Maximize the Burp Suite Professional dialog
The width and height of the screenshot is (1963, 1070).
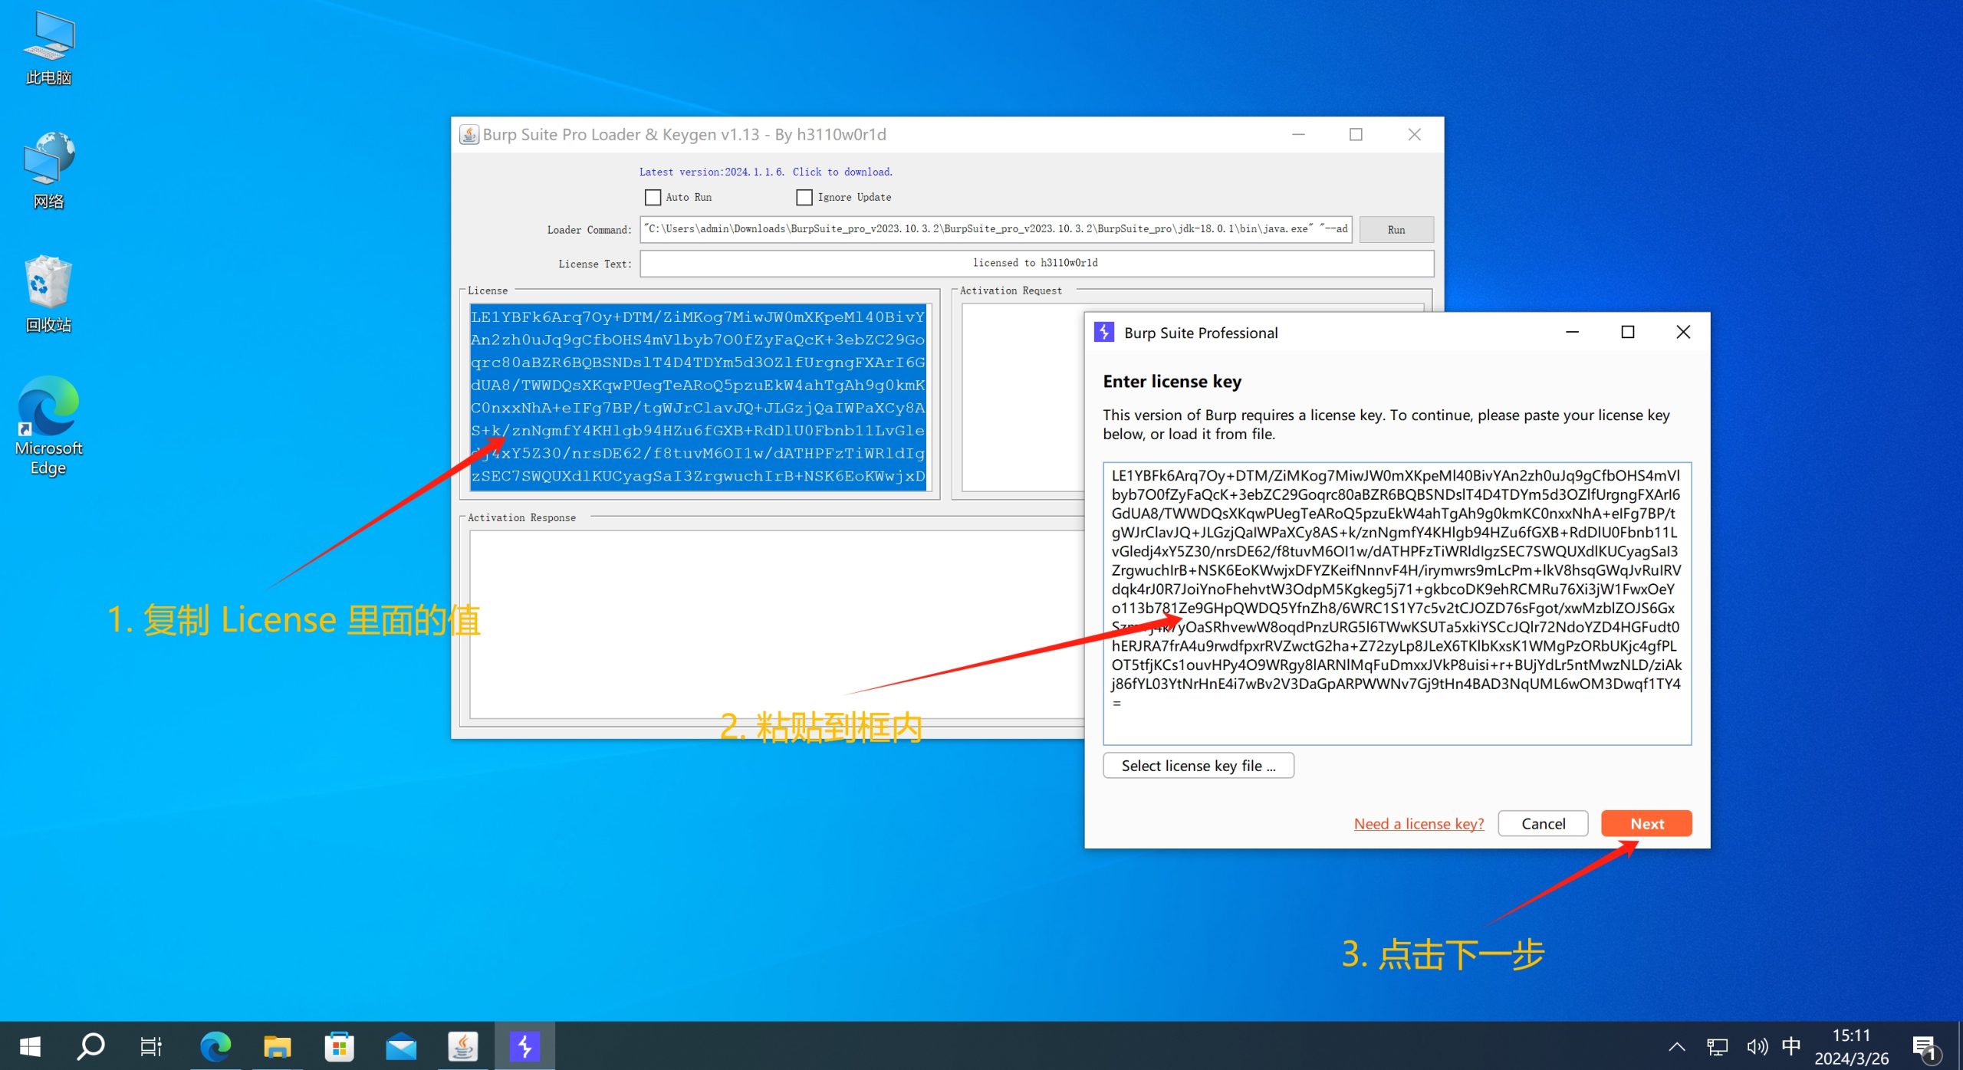pyautogui.click(x=1628, y=332)
